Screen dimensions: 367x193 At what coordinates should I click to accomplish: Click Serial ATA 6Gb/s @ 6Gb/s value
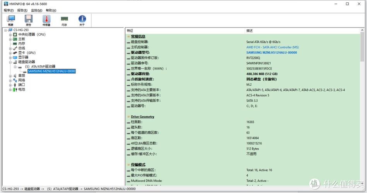point(263,42)
